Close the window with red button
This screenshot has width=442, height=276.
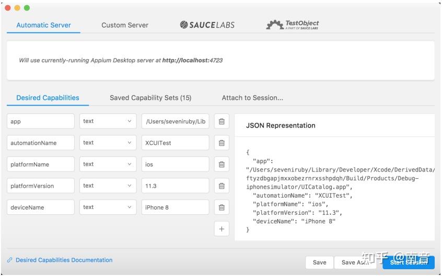8,8
